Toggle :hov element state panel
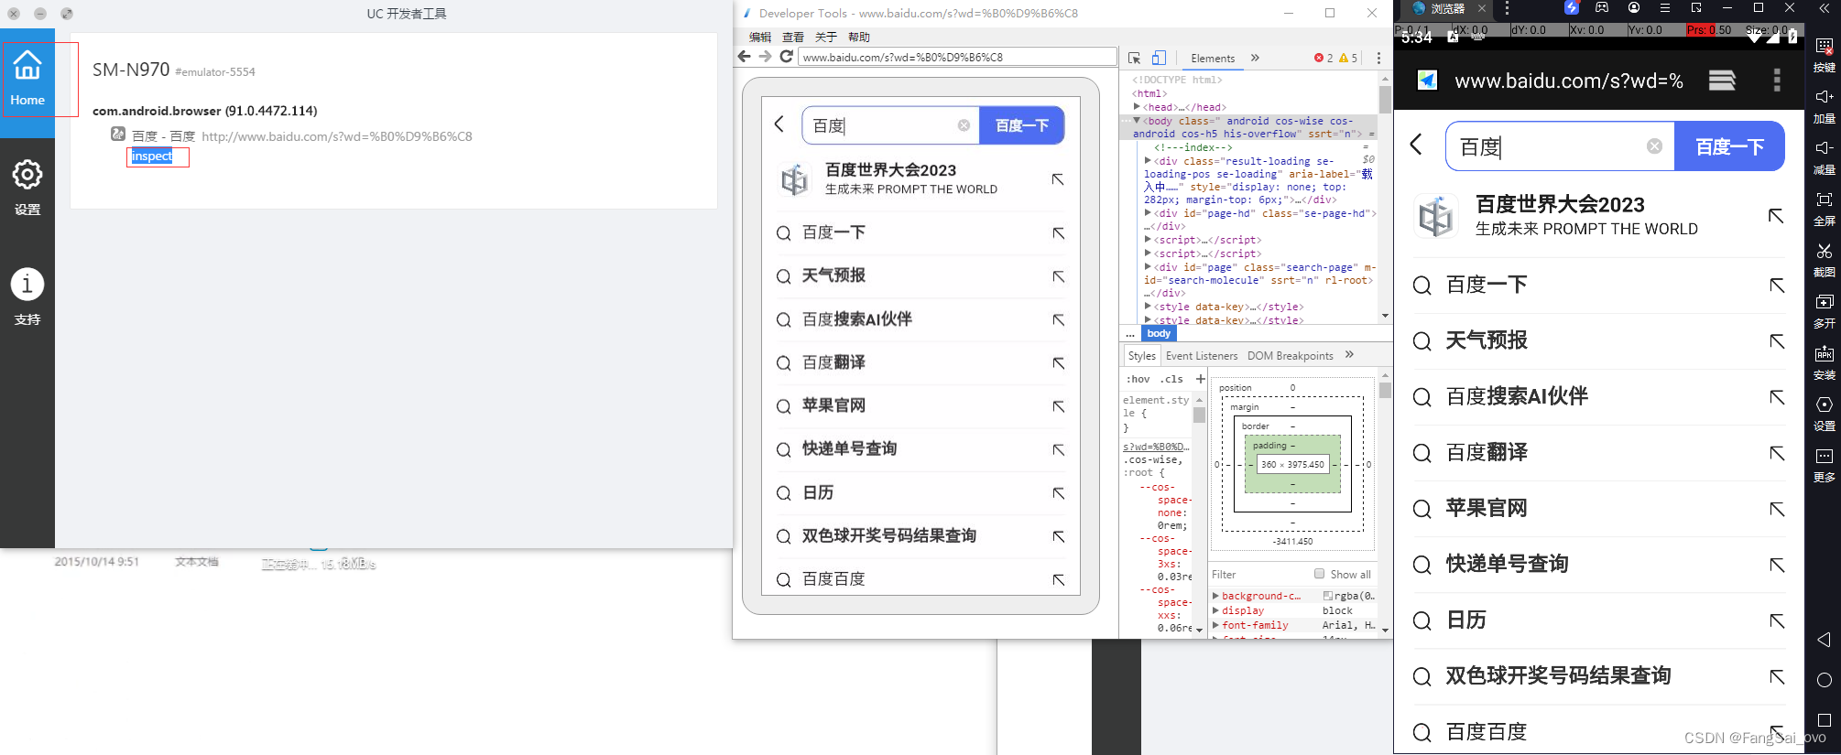The width and height of the screenshot is (1841, 755). 1138,379
